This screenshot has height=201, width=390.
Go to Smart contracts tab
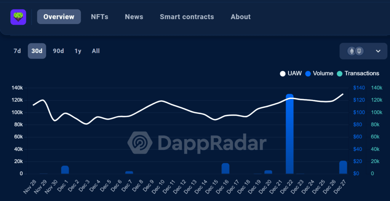coord(187,17)
